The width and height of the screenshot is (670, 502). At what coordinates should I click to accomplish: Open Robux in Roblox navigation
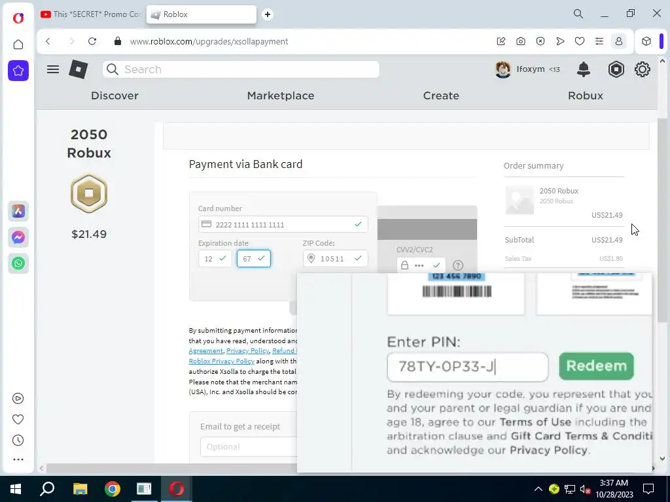tap(586, 95)
